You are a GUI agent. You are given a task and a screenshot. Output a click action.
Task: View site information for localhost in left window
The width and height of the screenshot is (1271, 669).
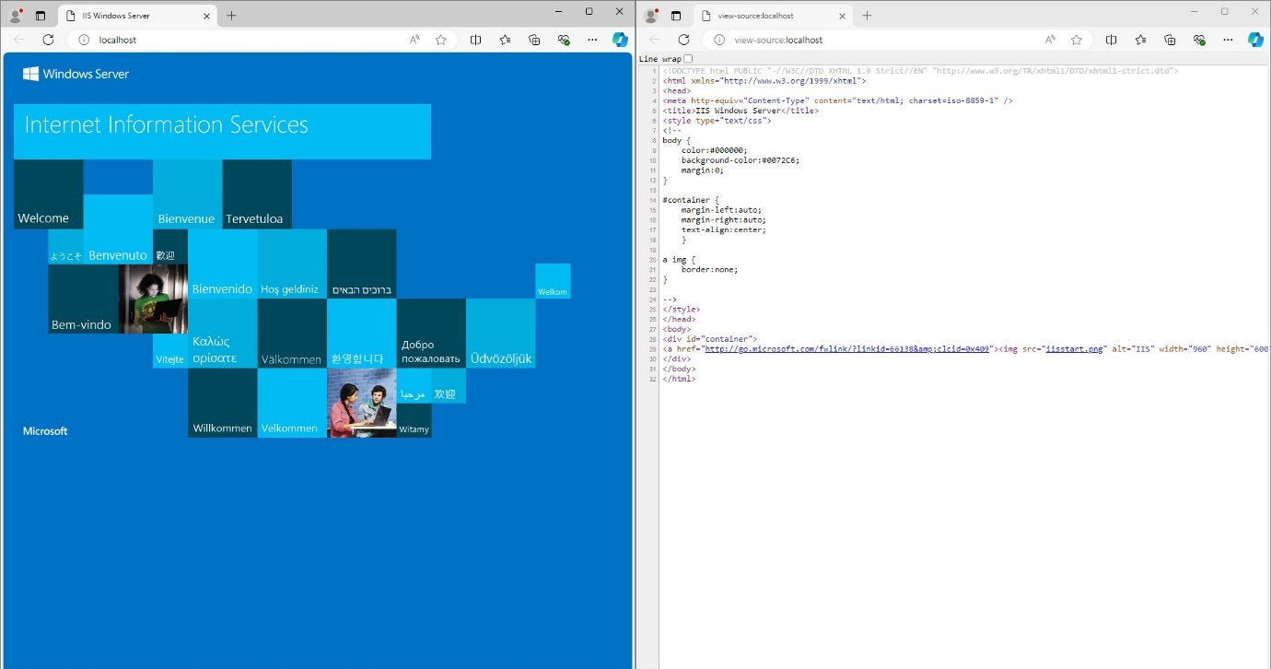point(84,40)
